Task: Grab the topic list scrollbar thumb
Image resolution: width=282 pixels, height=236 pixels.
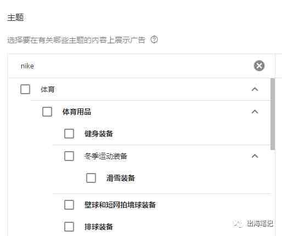Action: tap(273, 114)
